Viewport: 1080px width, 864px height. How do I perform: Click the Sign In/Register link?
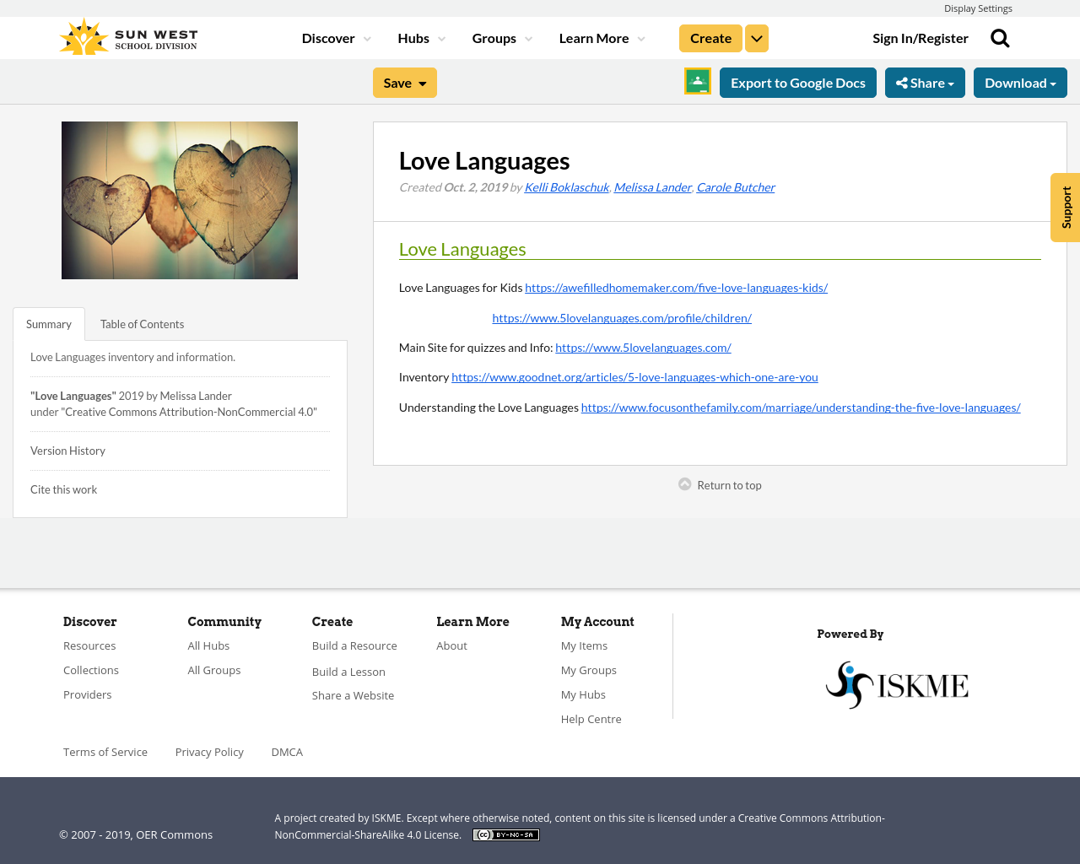coord(920,37)
